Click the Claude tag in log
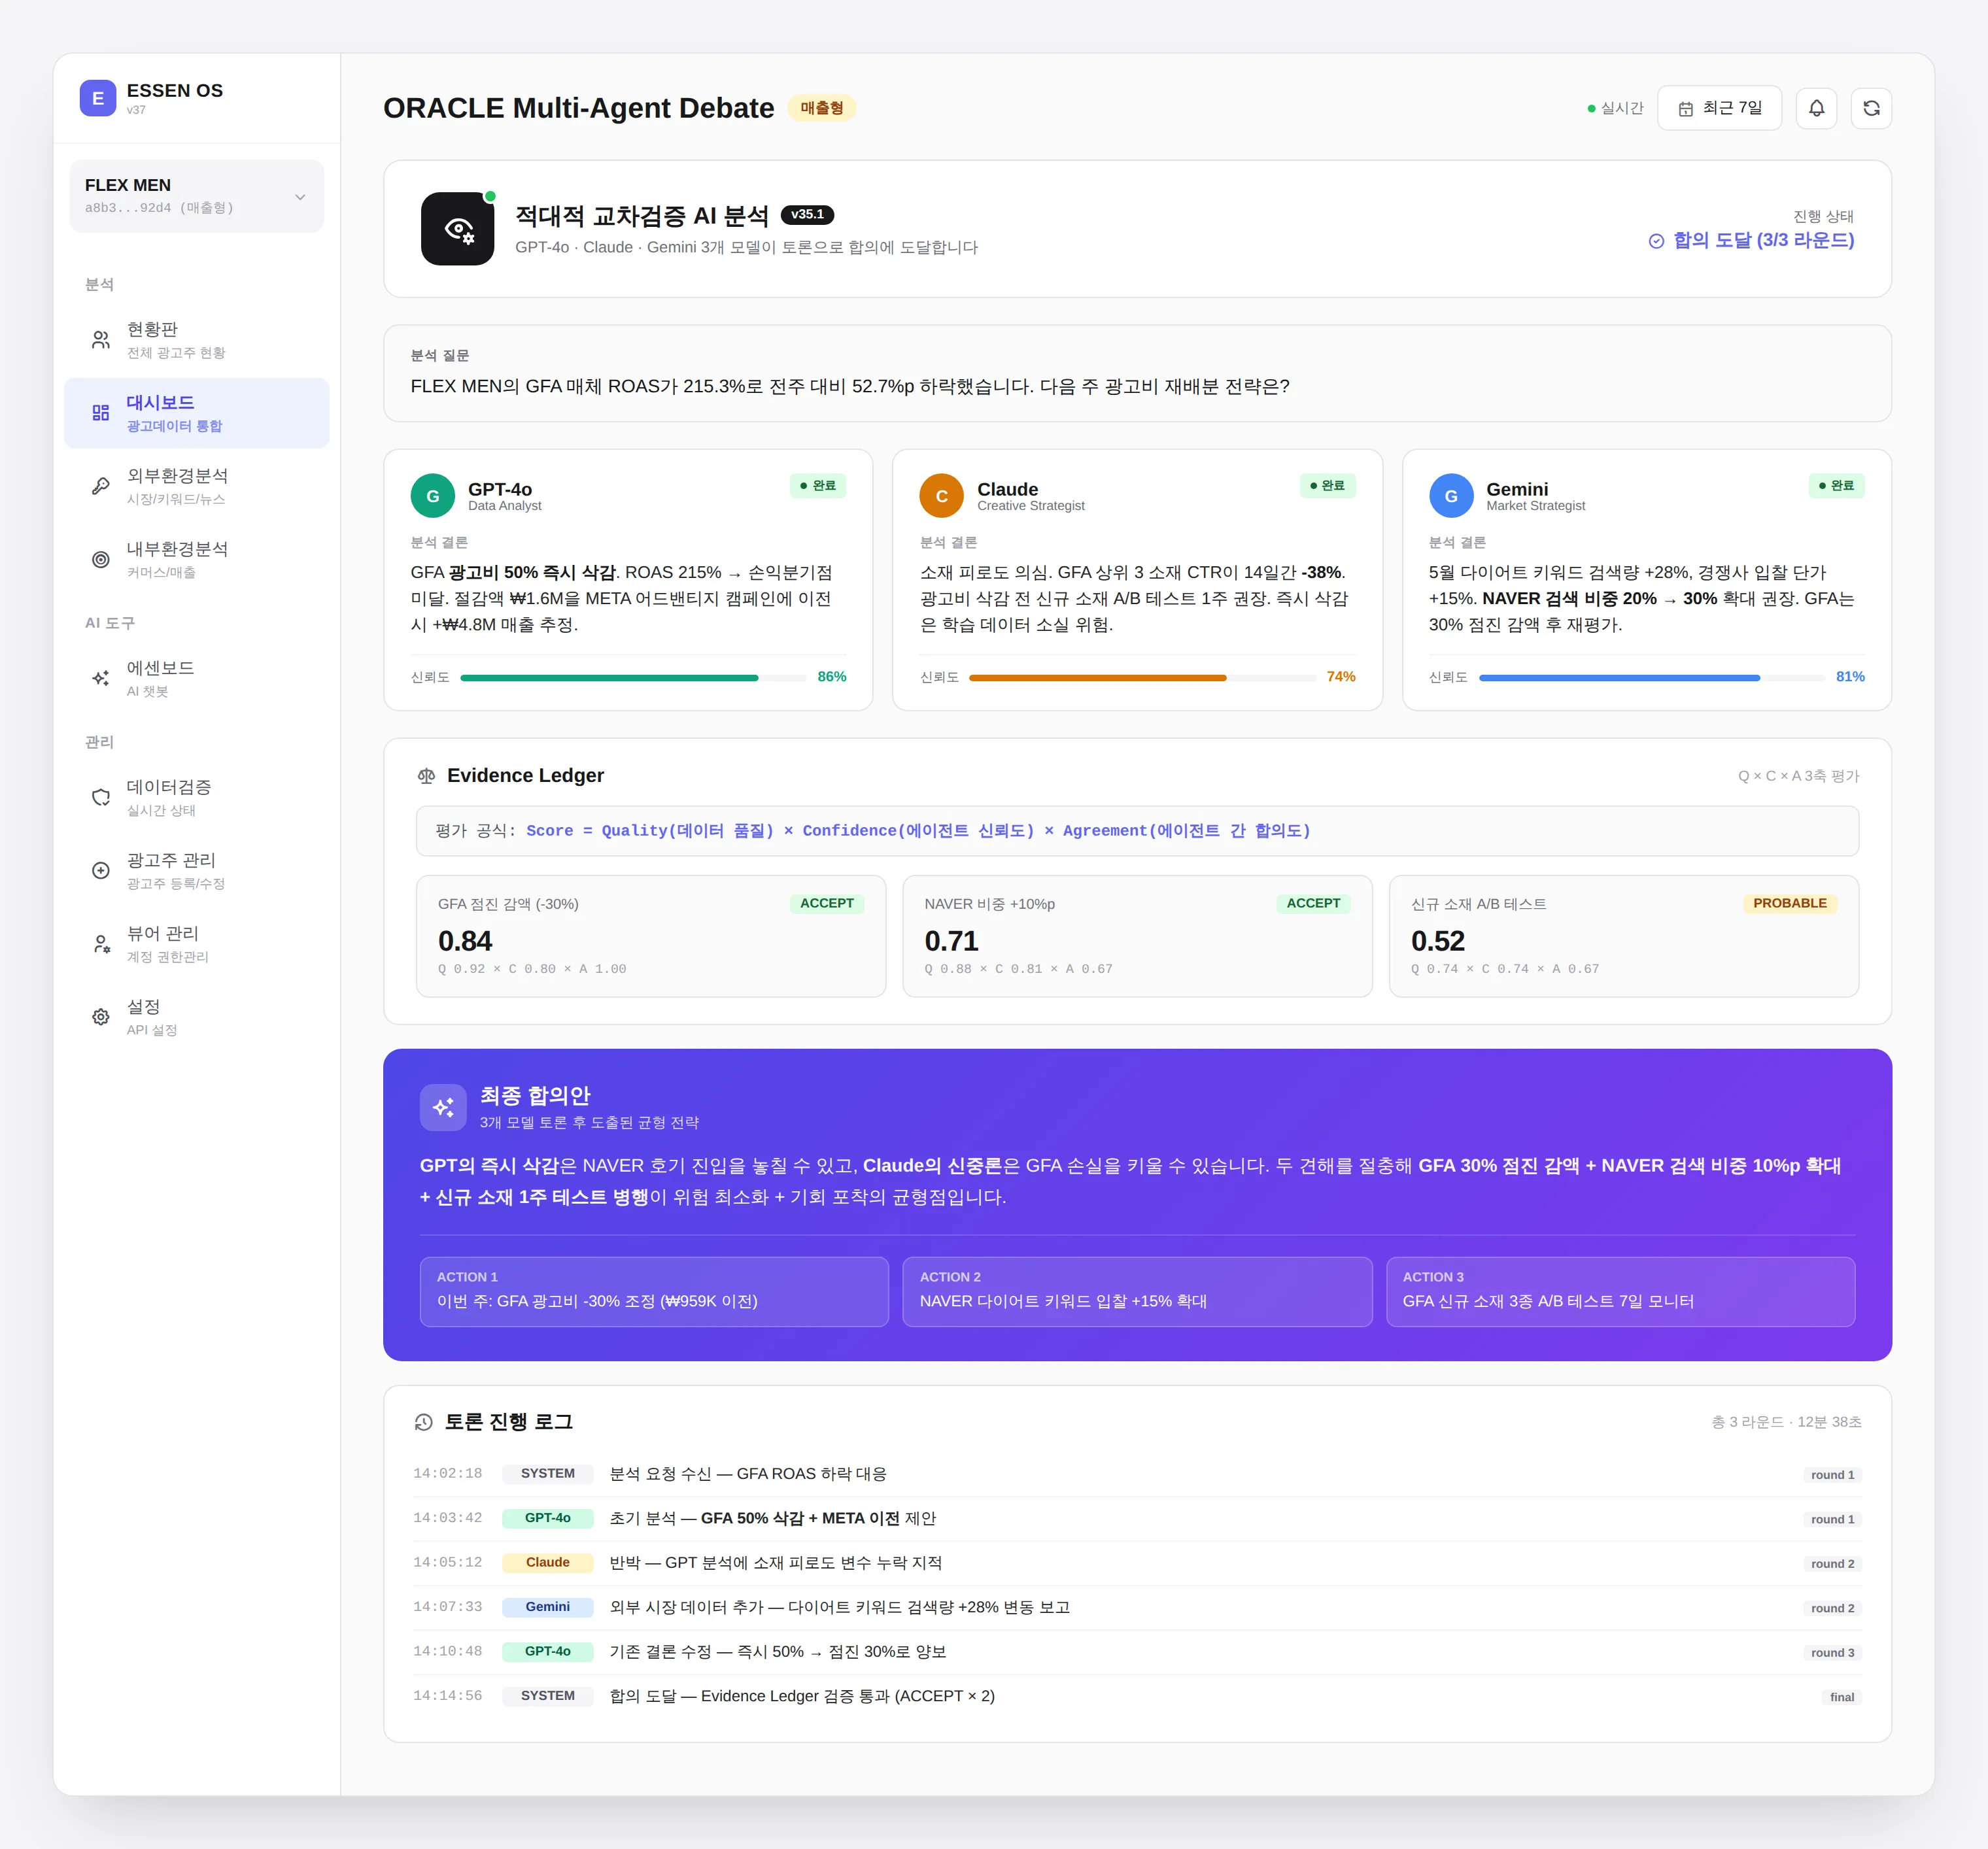 click(547, 1562)
